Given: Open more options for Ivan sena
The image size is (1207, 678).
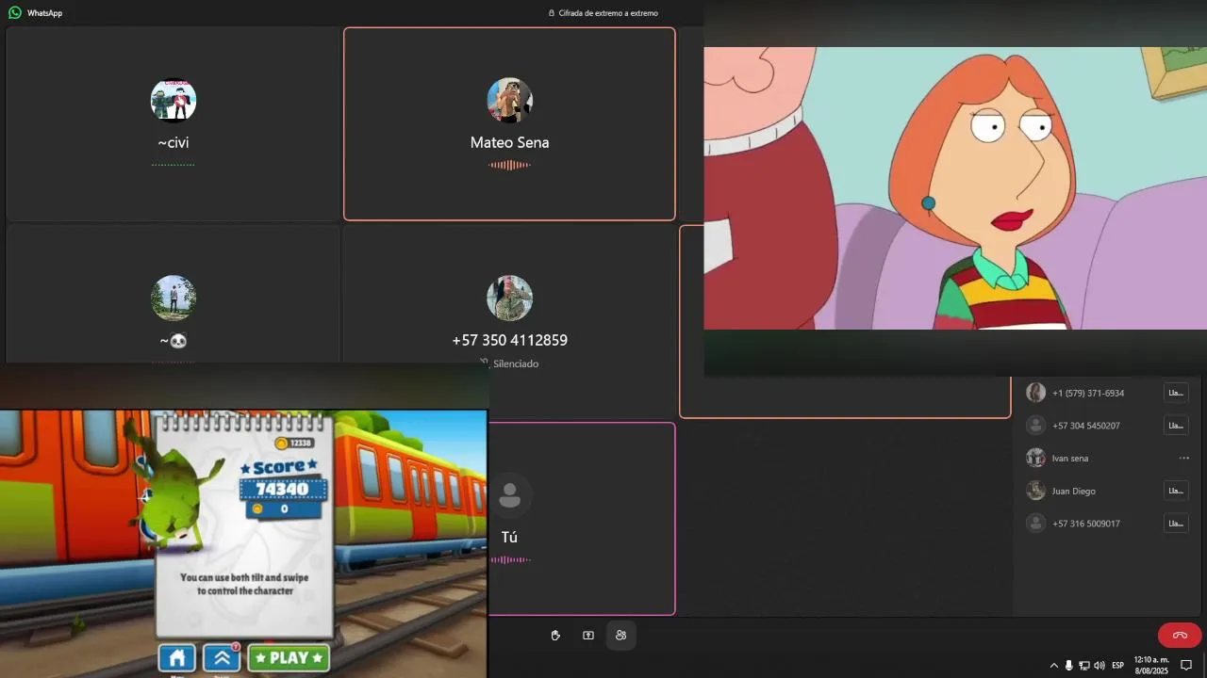Looking at the screenshot, I should pos(1183,459).
